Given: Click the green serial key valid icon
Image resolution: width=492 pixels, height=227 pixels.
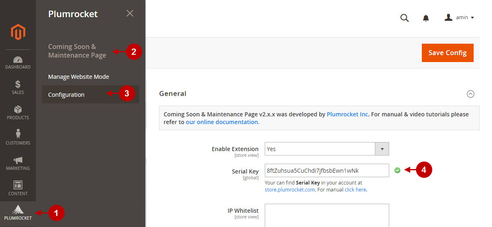Looking at the screenshot, I should click(x=397, y=170).
